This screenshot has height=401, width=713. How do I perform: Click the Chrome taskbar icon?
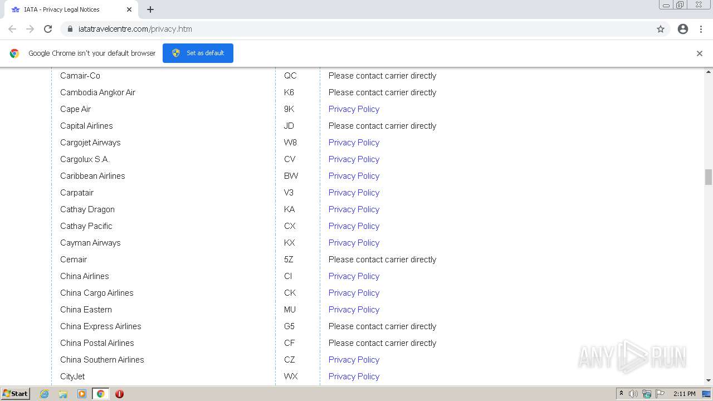(x=100, y=394)
